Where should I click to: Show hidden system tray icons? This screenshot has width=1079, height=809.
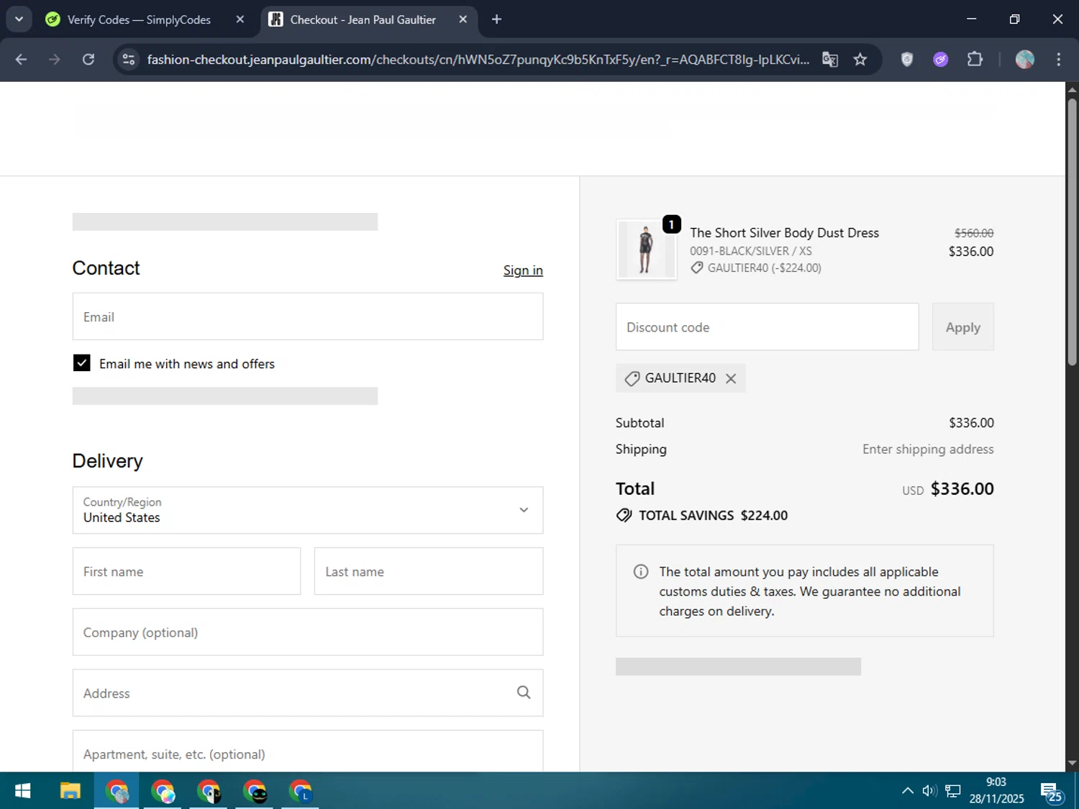908,791
